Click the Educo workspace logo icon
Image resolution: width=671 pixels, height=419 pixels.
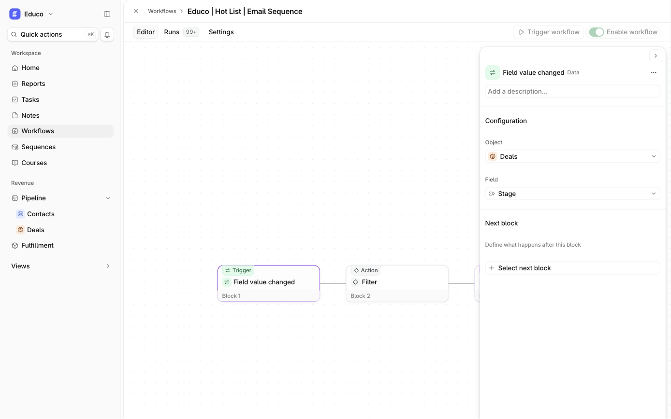tap(15, 14)
